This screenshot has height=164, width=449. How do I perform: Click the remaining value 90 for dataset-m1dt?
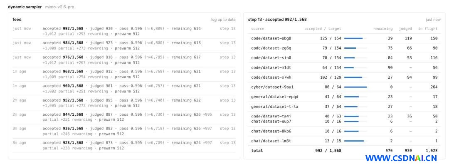390,68
